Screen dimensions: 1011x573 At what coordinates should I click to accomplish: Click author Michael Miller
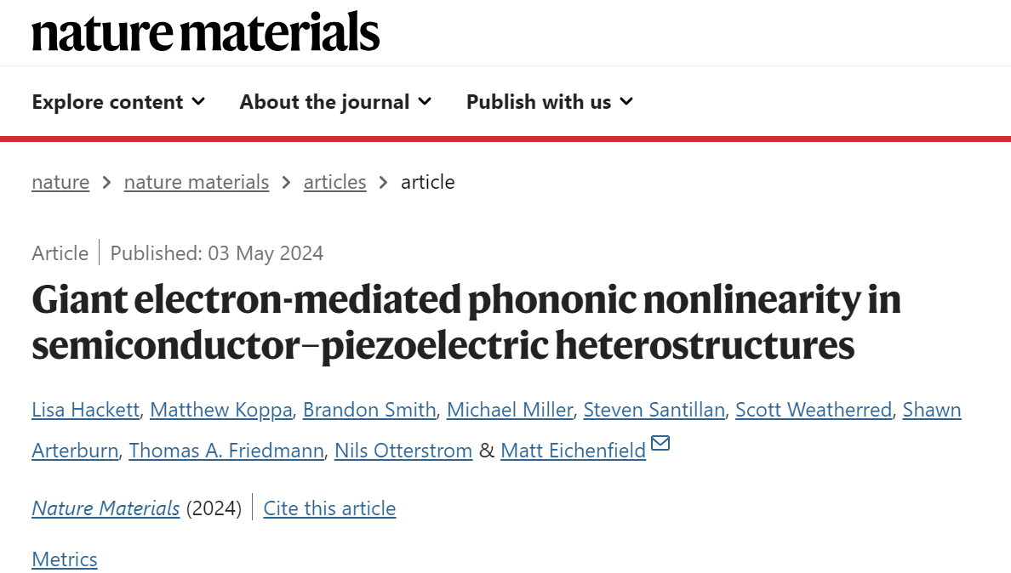pos(510,410)
